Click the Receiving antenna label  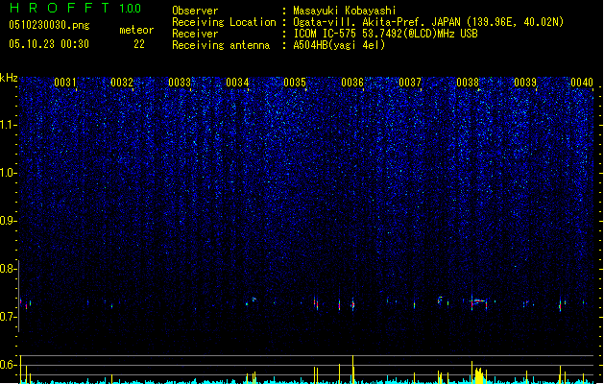[221, 45]
